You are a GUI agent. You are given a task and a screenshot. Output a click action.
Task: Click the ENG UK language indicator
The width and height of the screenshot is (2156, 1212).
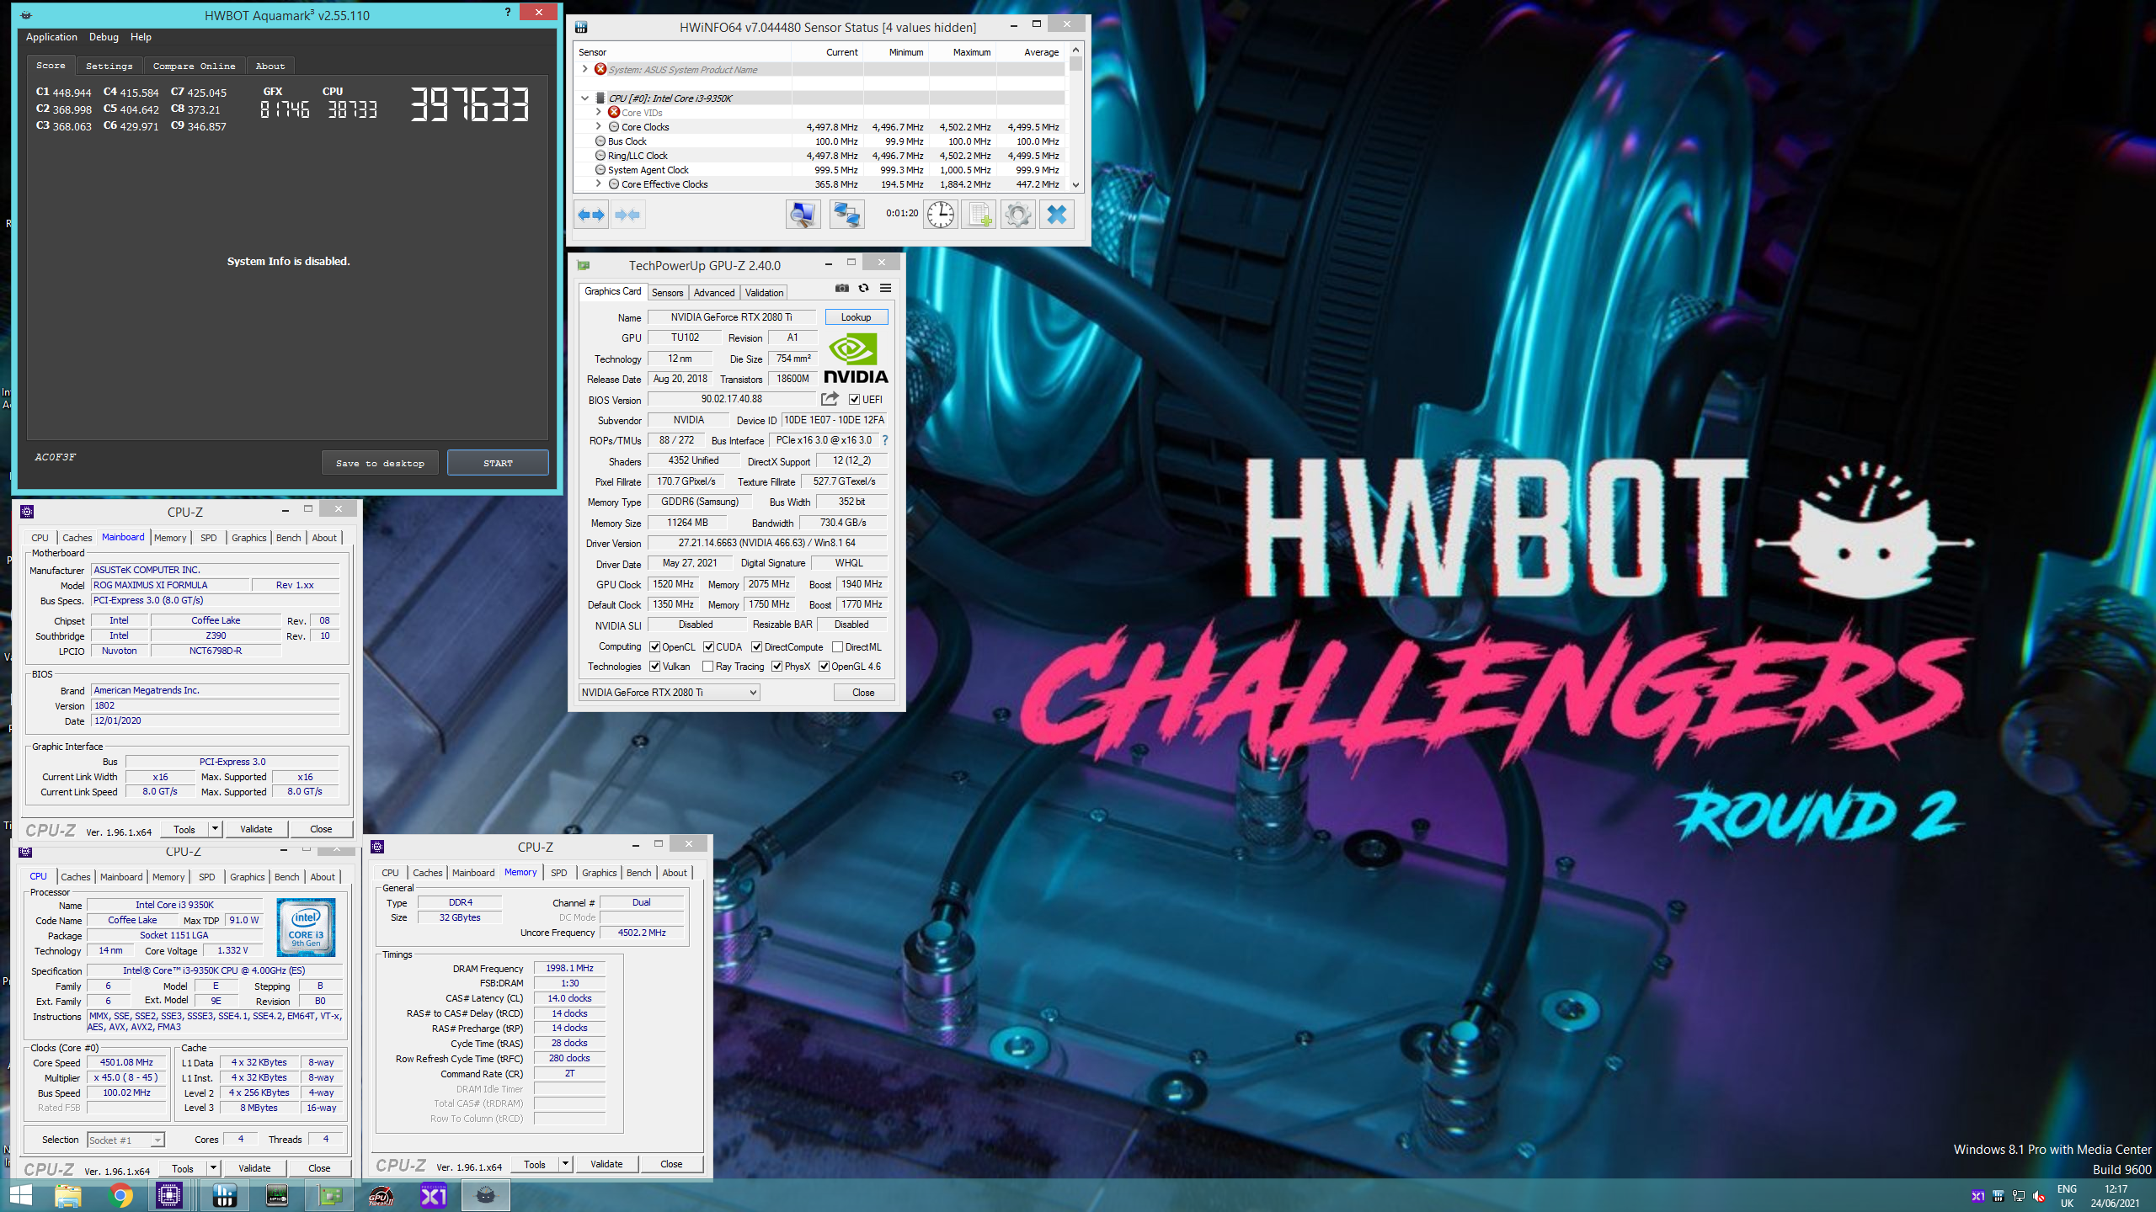pyautogui.click(x=2067, y=1196)
